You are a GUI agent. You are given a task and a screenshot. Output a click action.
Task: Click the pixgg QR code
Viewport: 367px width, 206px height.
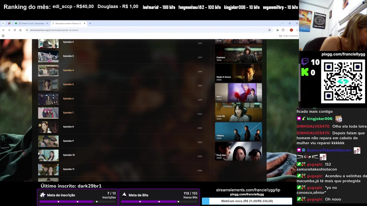[343, 81]
